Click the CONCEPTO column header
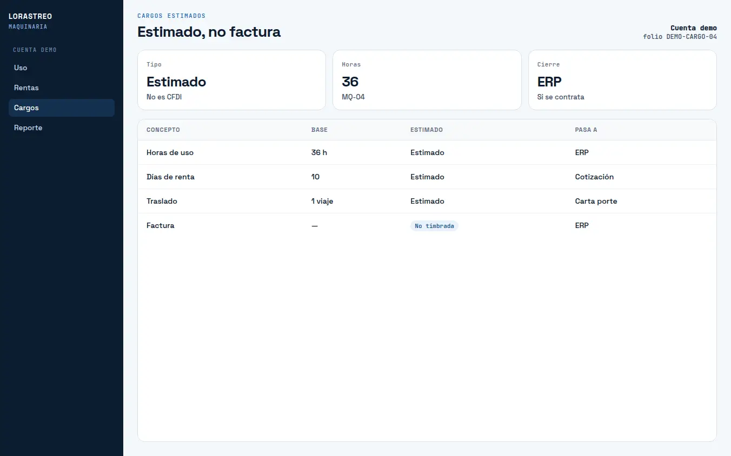Image resolution: width=731 pixels, height=456 pixels. coord(163,130)
